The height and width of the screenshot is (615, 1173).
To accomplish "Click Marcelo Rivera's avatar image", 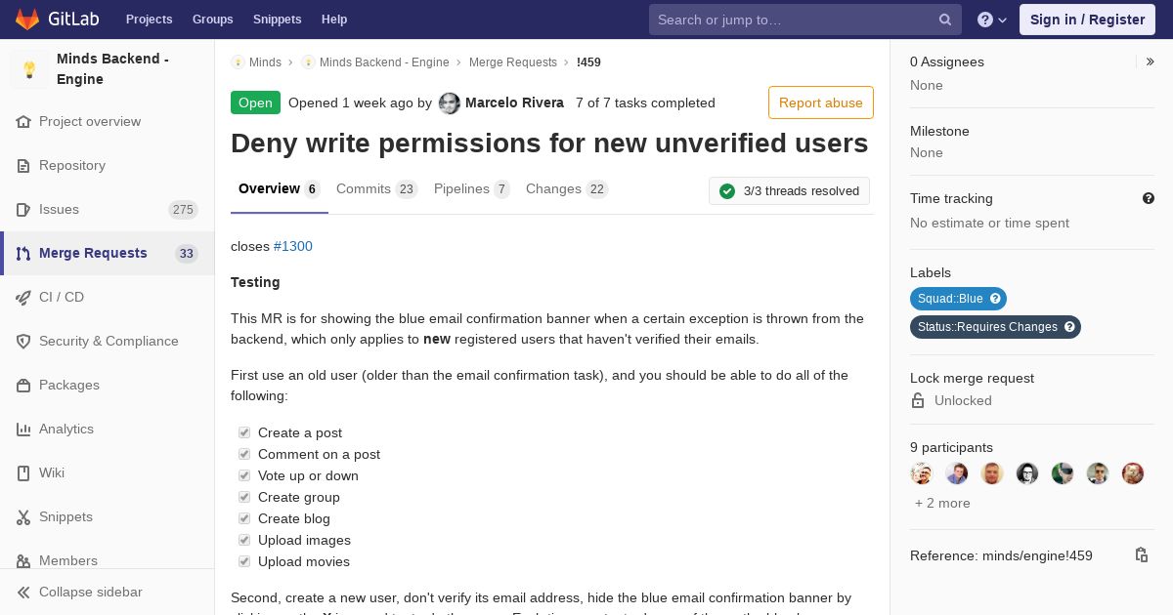I will click(x=450, y=103).
